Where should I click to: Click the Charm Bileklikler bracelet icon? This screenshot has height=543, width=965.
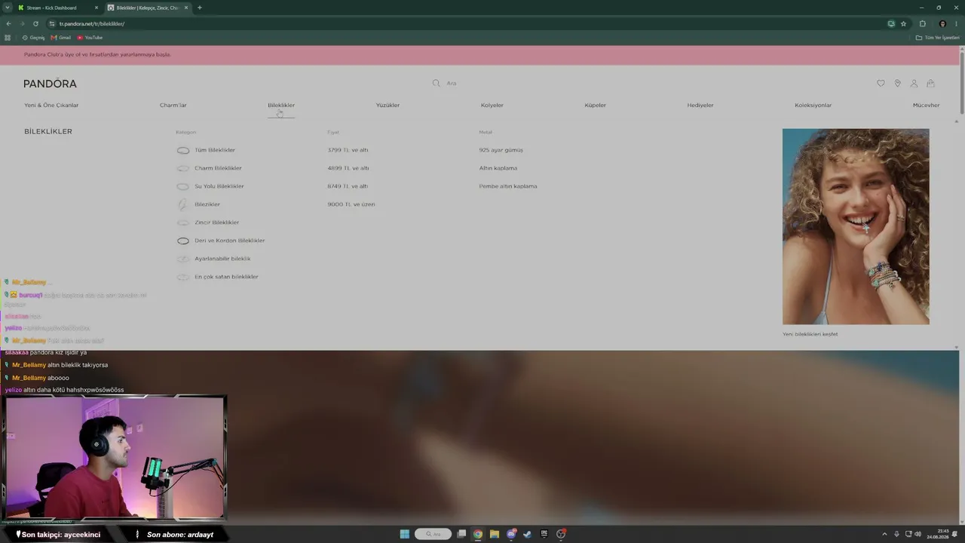[x=183, y=168]
